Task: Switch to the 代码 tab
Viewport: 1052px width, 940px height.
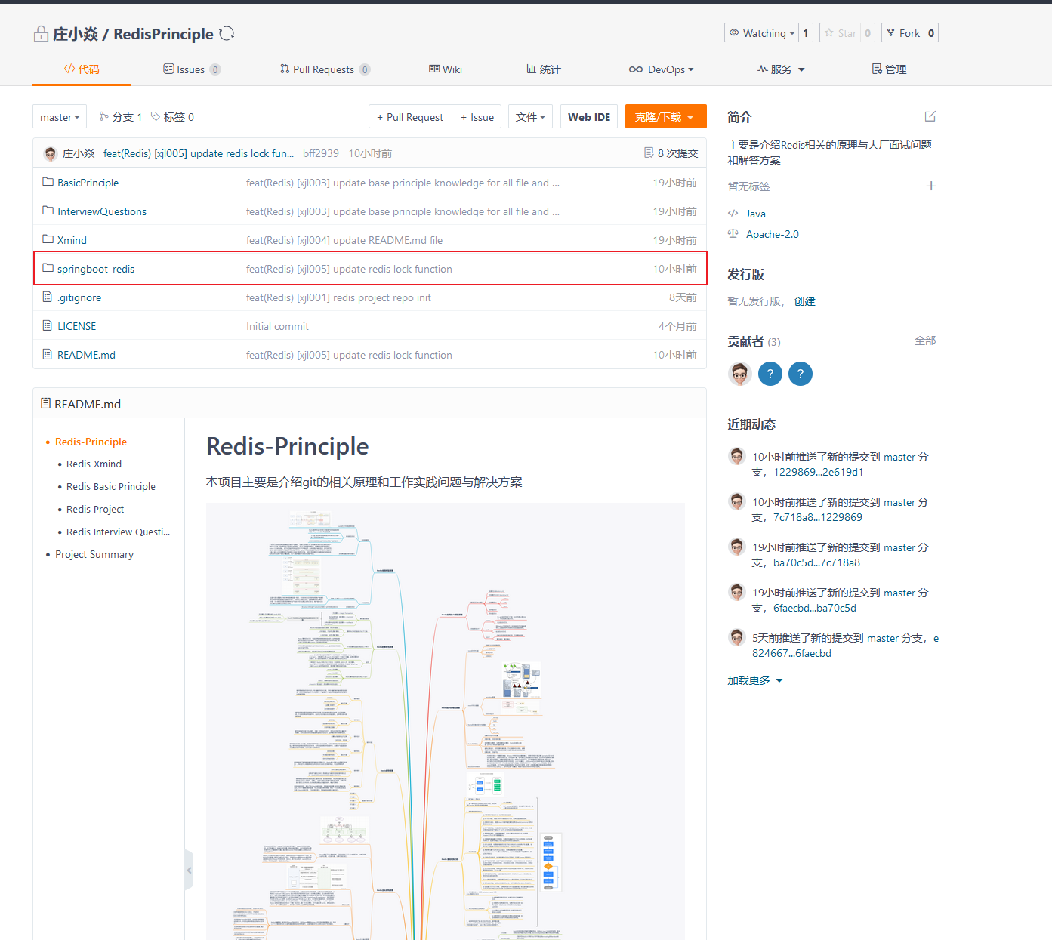Action: click(82, 69)
